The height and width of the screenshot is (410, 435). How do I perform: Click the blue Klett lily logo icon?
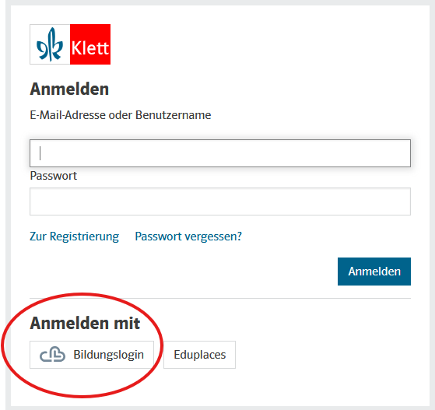pyautogui.click(x=50, y=44)
